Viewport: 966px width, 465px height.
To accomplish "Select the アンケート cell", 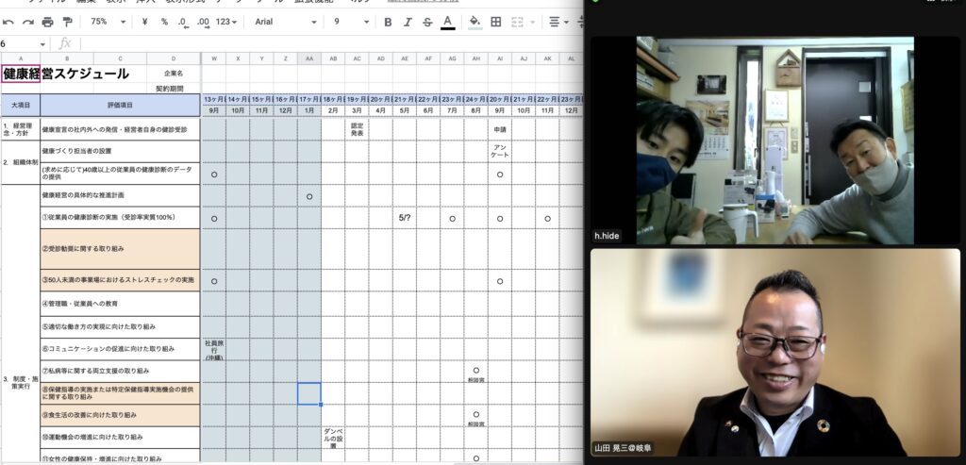I will 500,151.
